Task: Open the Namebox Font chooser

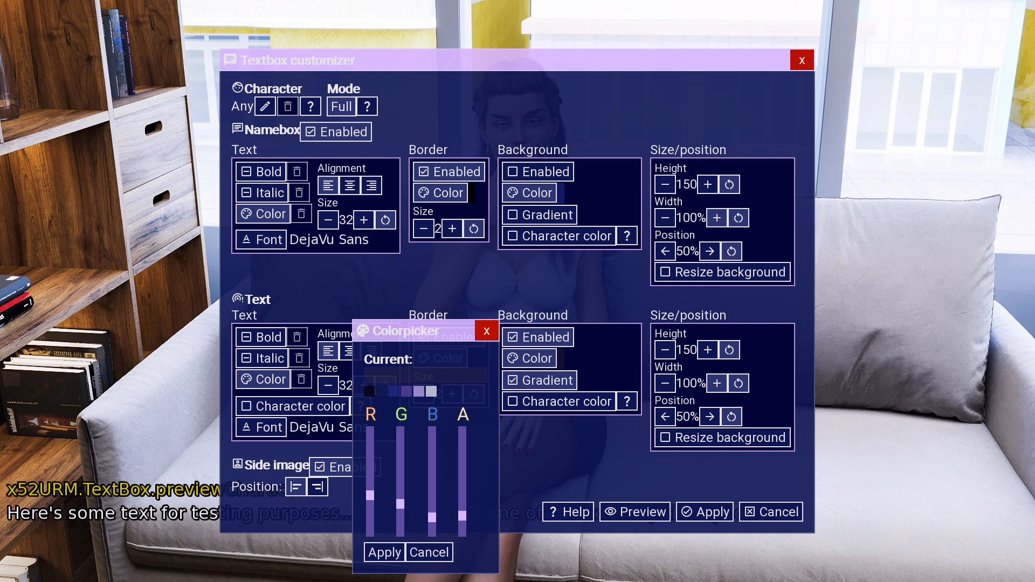Action: tap(261, 240)
